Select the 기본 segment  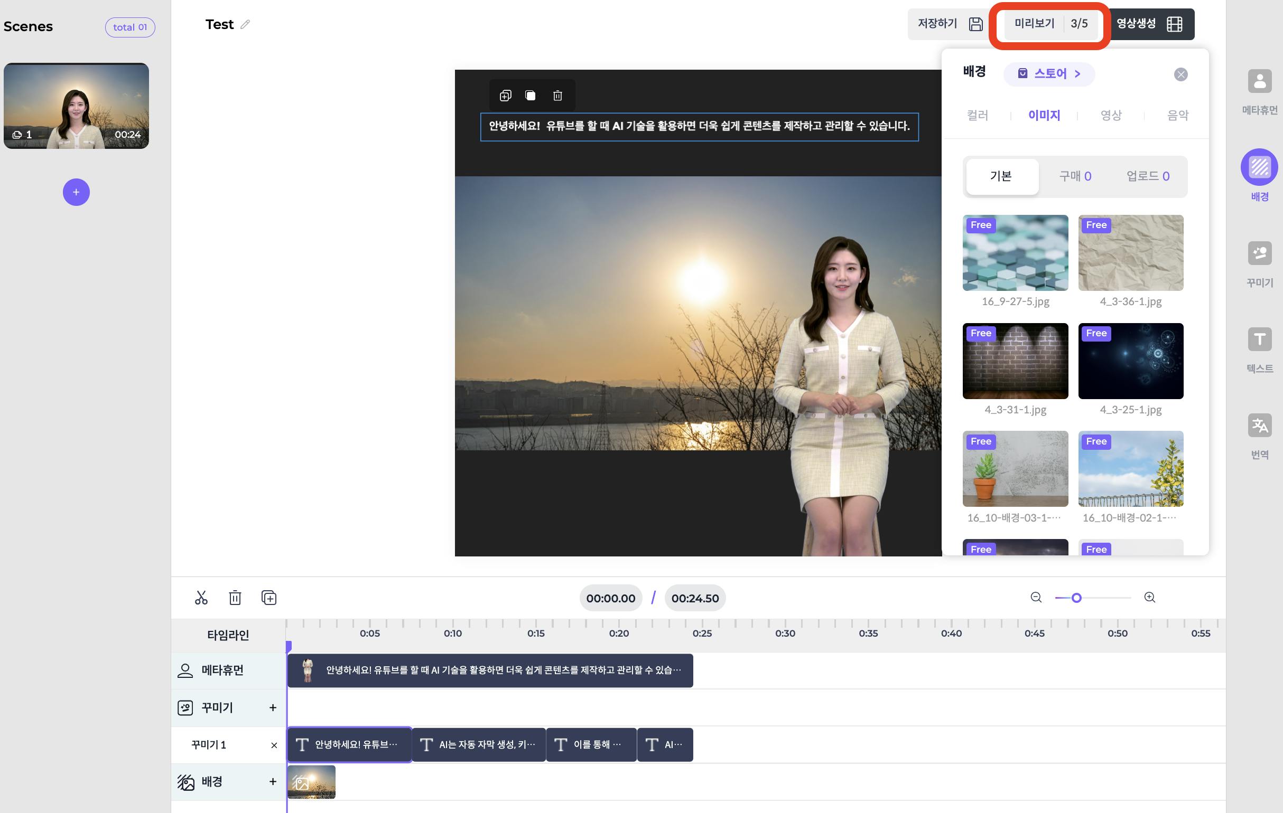[1002, 176]
